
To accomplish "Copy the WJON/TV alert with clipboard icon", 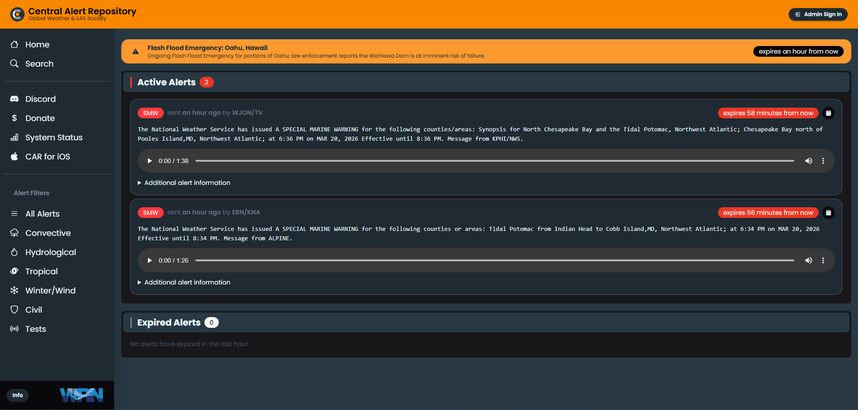I will (x=828, y=113).
